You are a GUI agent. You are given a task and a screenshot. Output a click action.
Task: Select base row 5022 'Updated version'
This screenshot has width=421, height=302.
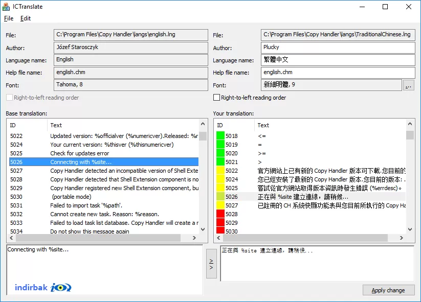tap(104, 136)
